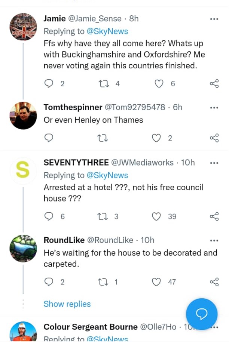Retweet Tomthespinner's Henley on Thames tweet
Screen dimensions: 229x342
(102, 138)
